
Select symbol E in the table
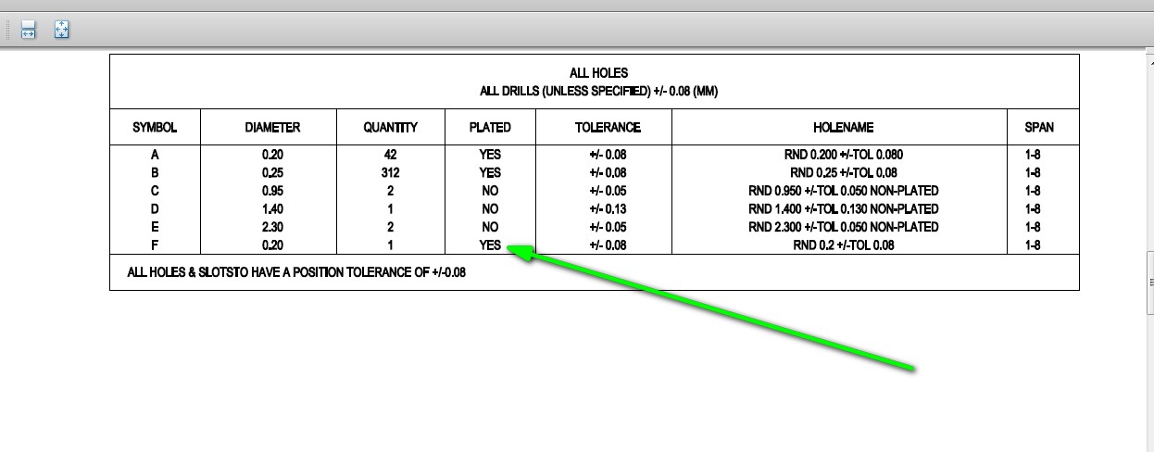click(155, 227)
